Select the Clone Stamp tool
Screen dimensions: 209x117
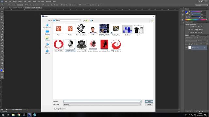click(2, 34)
